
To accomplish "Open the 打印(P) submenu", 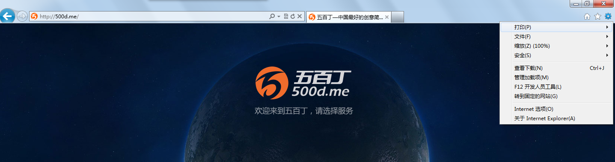I will [556, 27].
